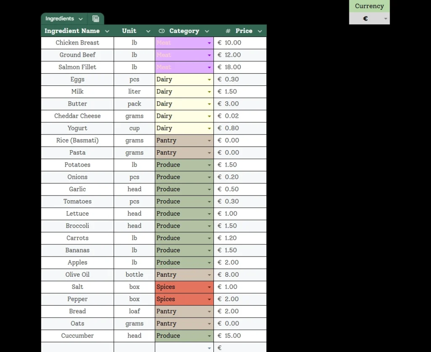Click the empty price cell in the last row

coord(240,348)
